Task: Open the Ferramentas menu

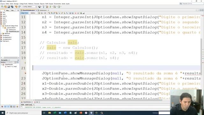Action: click(57, 4)
